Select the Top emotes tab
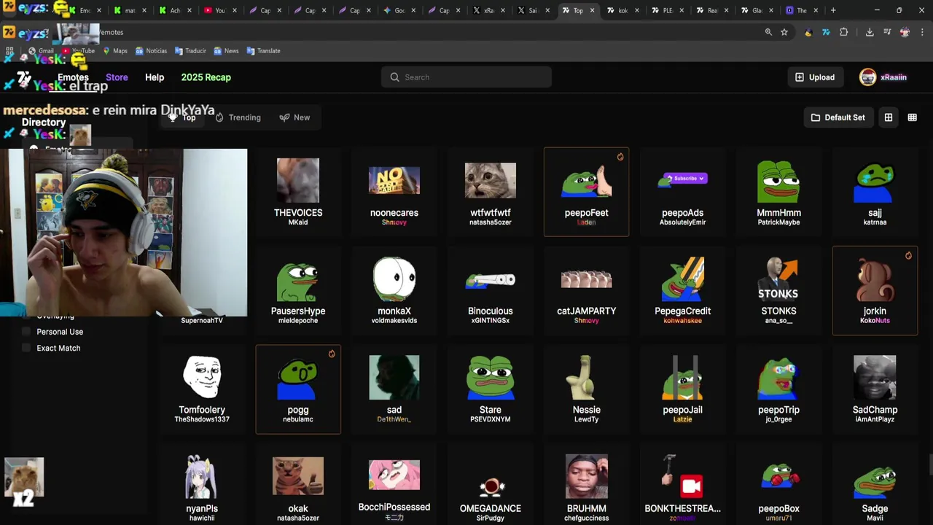This screenshot has height=525, width=933. point(182,117)
